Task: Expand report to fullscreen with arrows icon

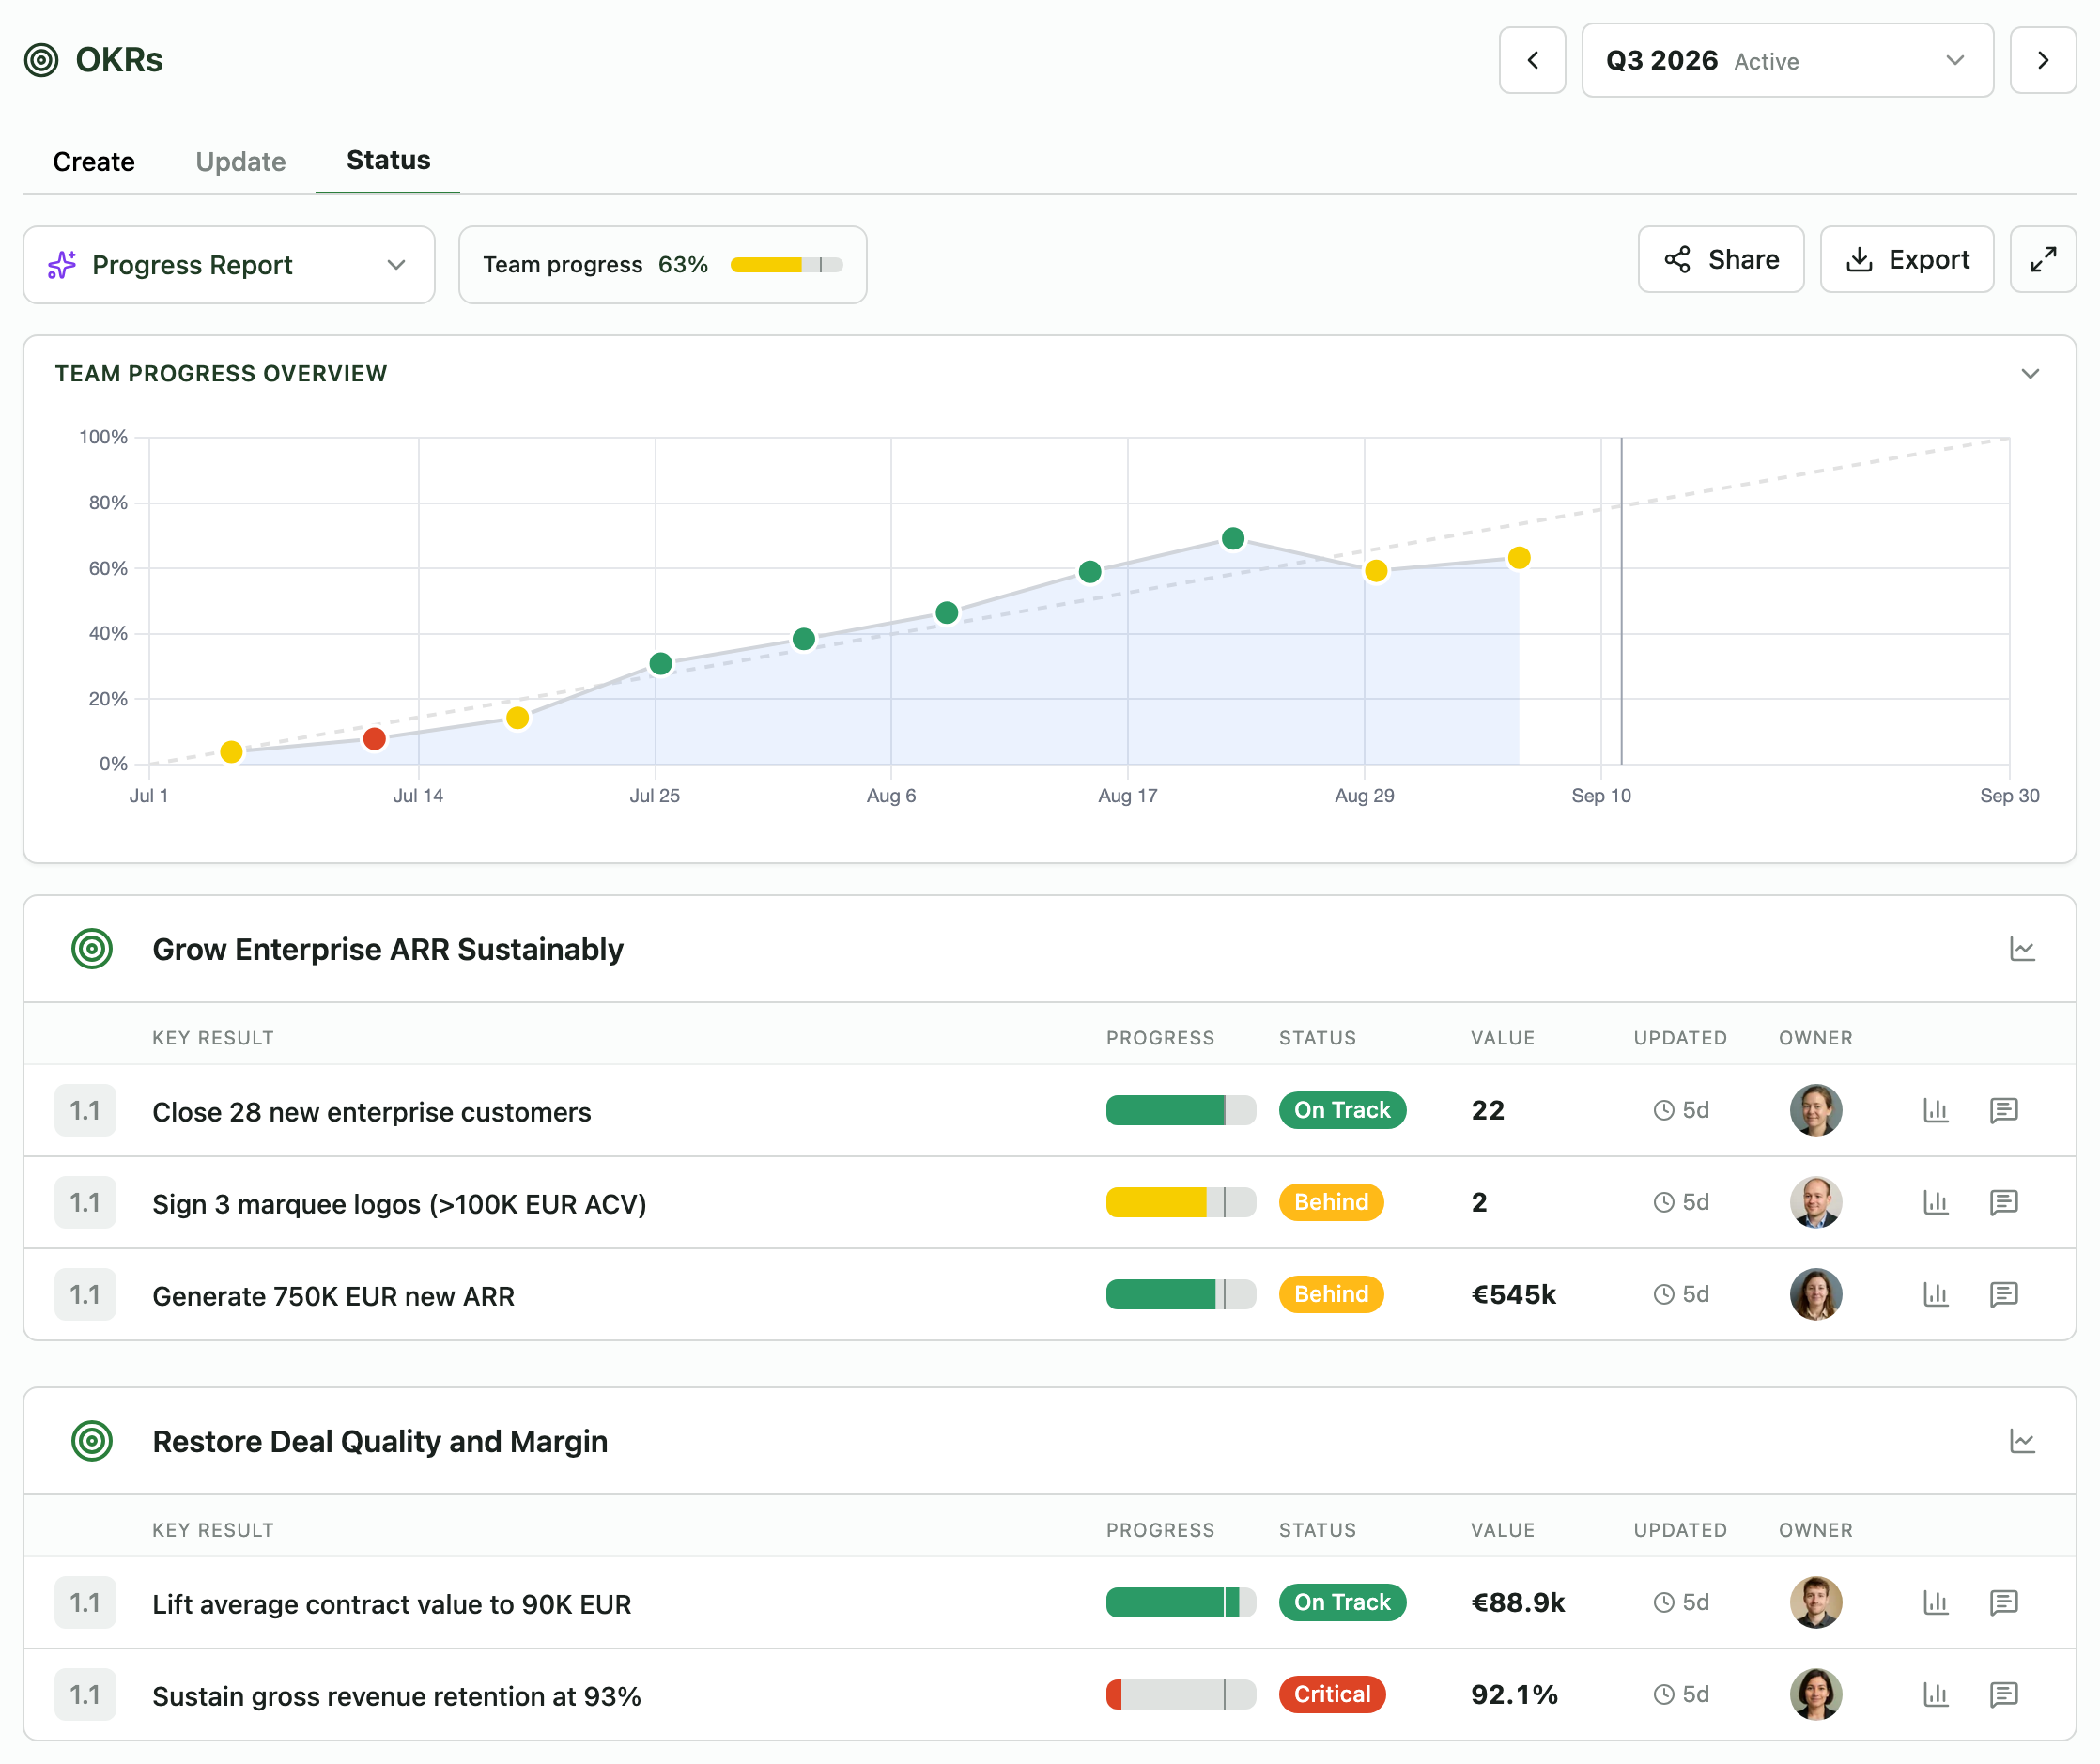Action: 2043,259
